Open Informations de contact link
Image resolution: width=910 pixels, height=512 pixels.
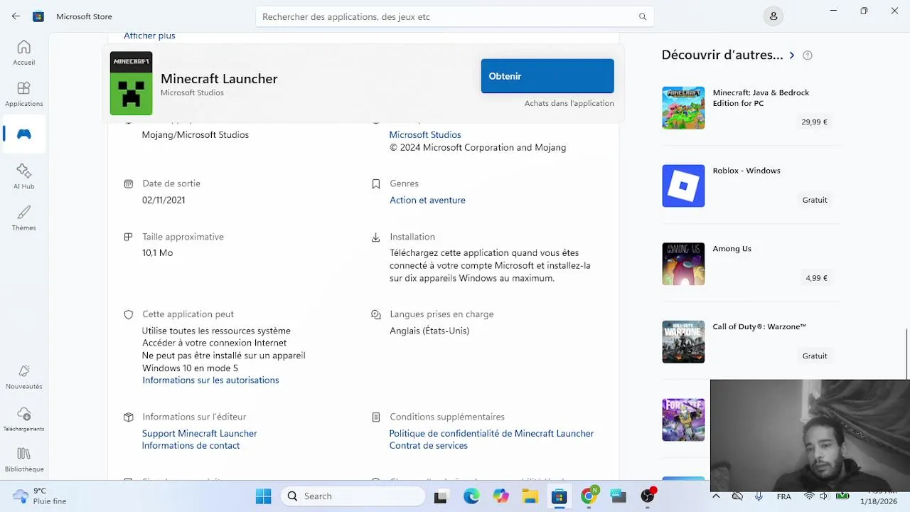pos(191,445)
